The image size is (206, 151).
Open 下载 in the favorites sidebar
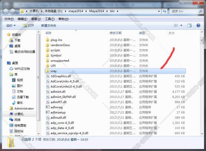click(18, 40)
